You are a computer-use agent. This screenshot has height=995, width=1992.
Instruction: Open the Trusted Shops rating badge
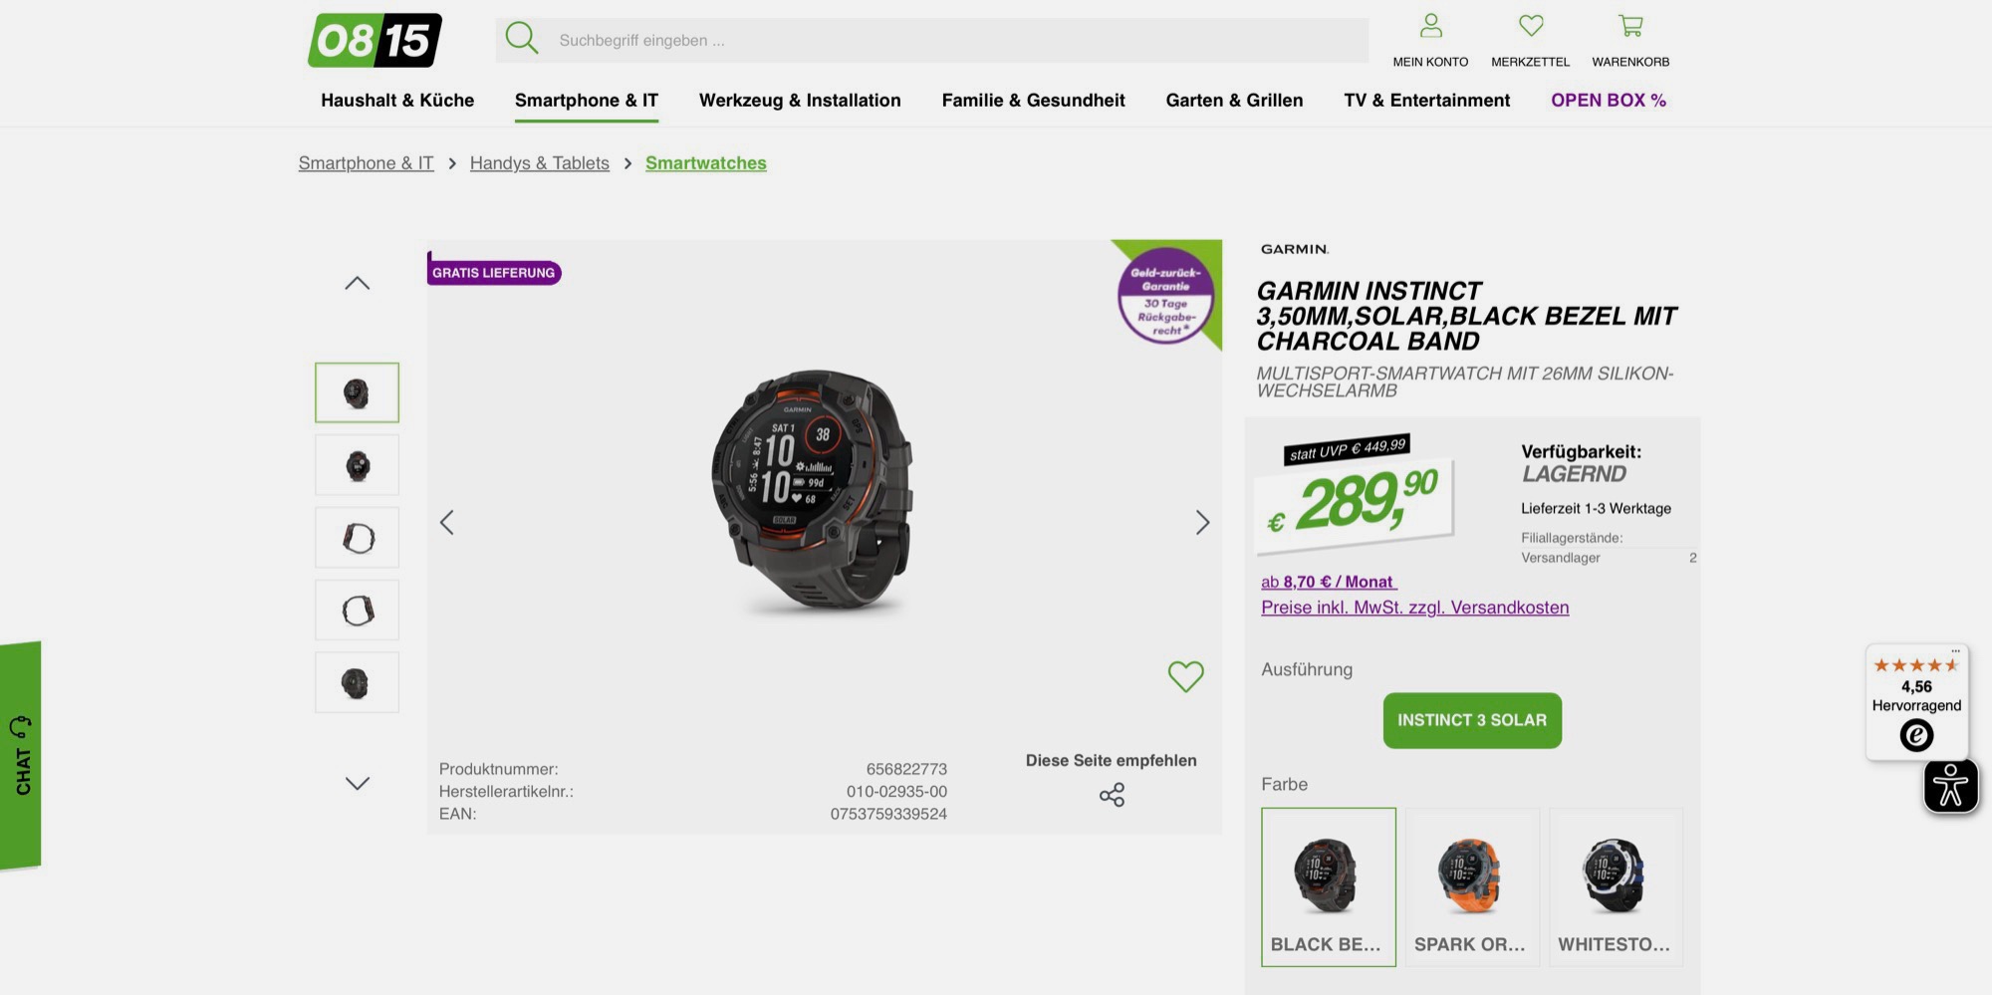point(1916,702)
